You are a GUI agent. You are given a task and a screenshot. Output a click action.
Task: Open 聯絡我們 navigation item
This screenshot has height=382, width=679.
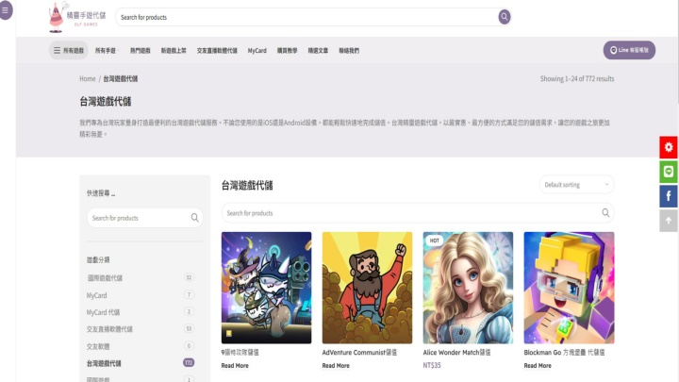point(349,51)
